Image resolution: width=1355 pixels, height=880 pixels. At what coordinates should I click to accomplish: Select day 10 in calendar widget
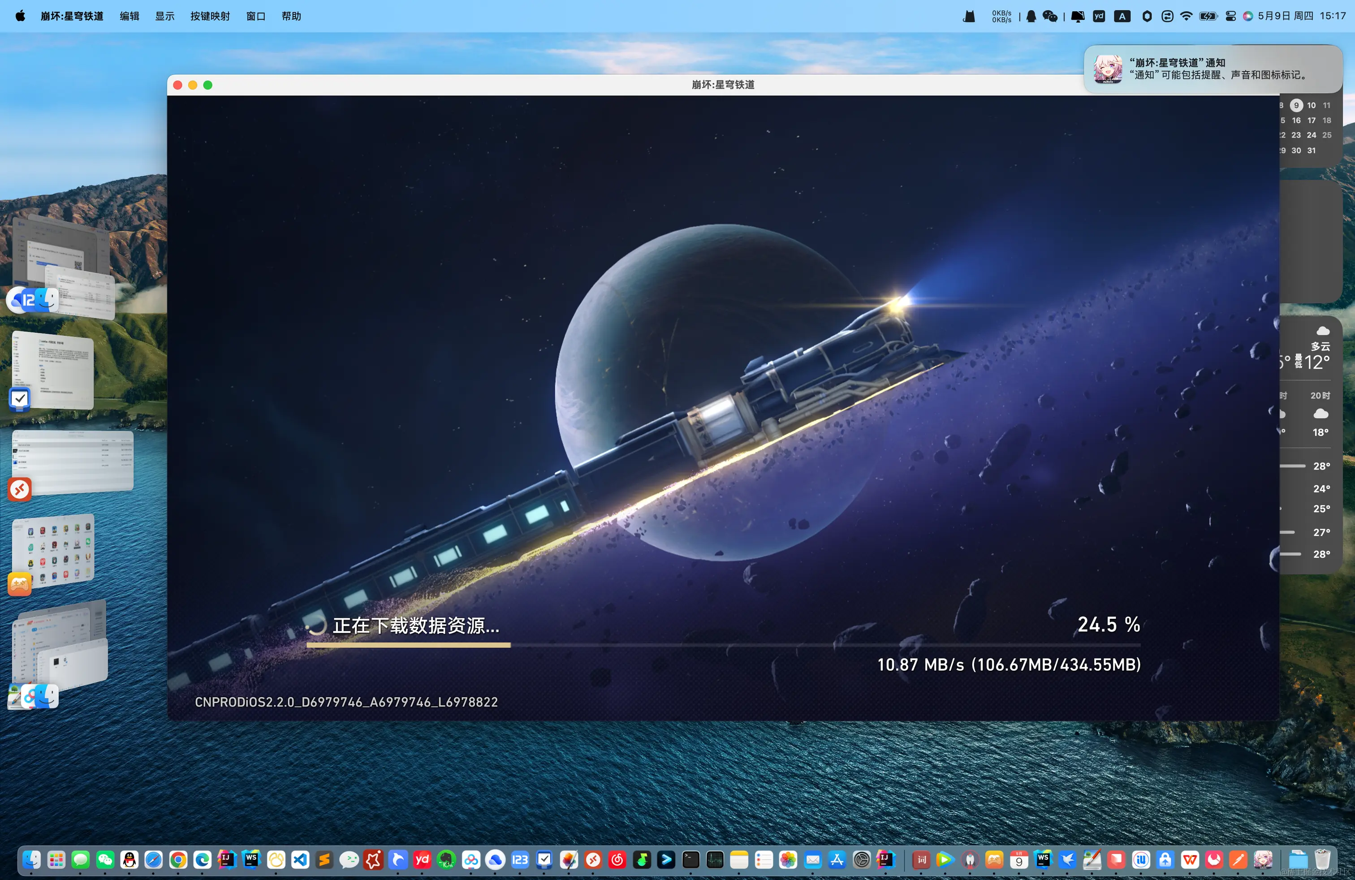tap(1311, 105)
